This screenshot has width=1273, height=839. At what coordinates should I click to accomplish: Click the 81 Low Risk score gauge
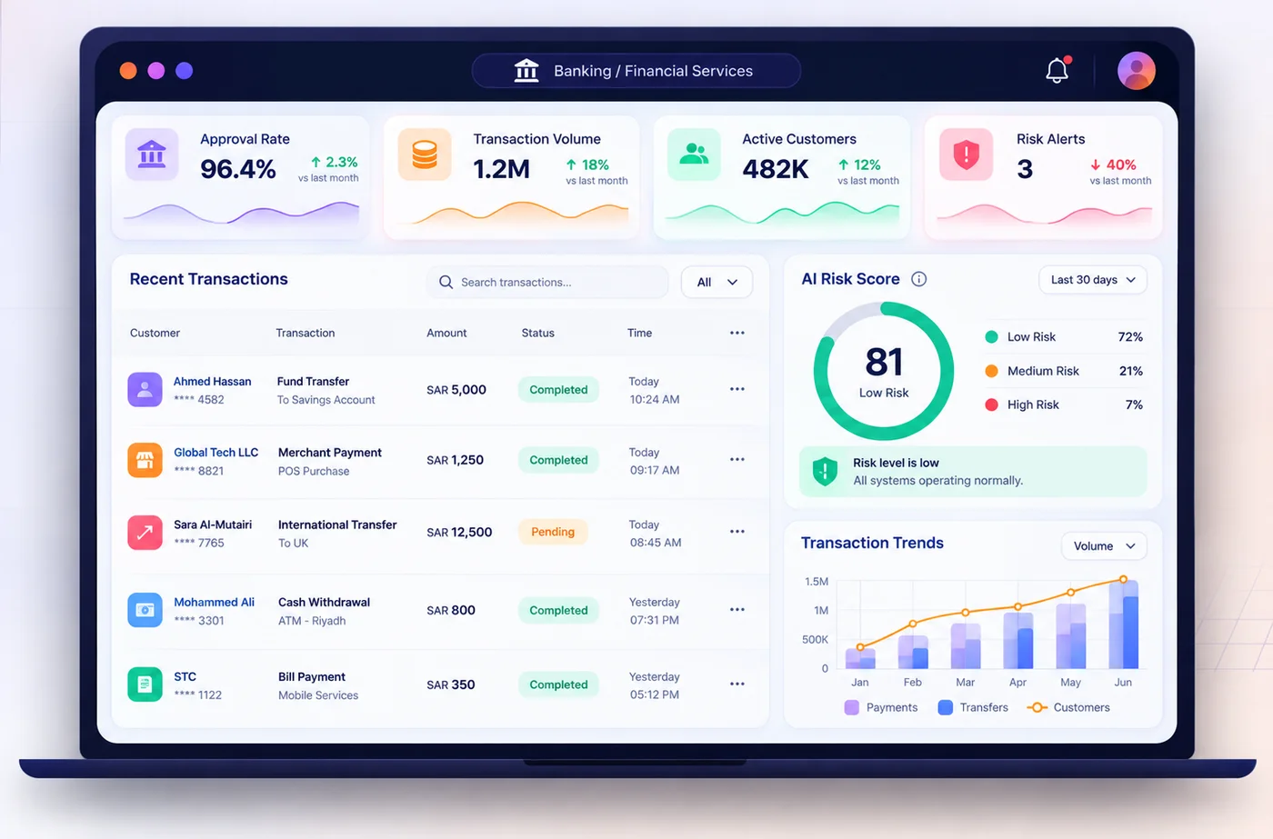[884, 371]
